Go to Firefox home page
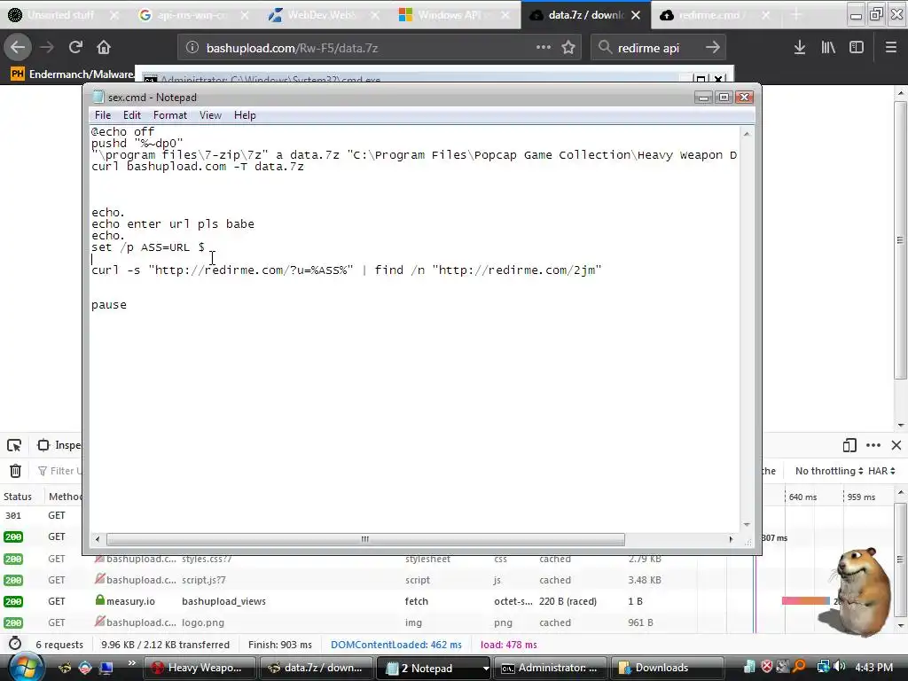 click(x=104, y=48)
